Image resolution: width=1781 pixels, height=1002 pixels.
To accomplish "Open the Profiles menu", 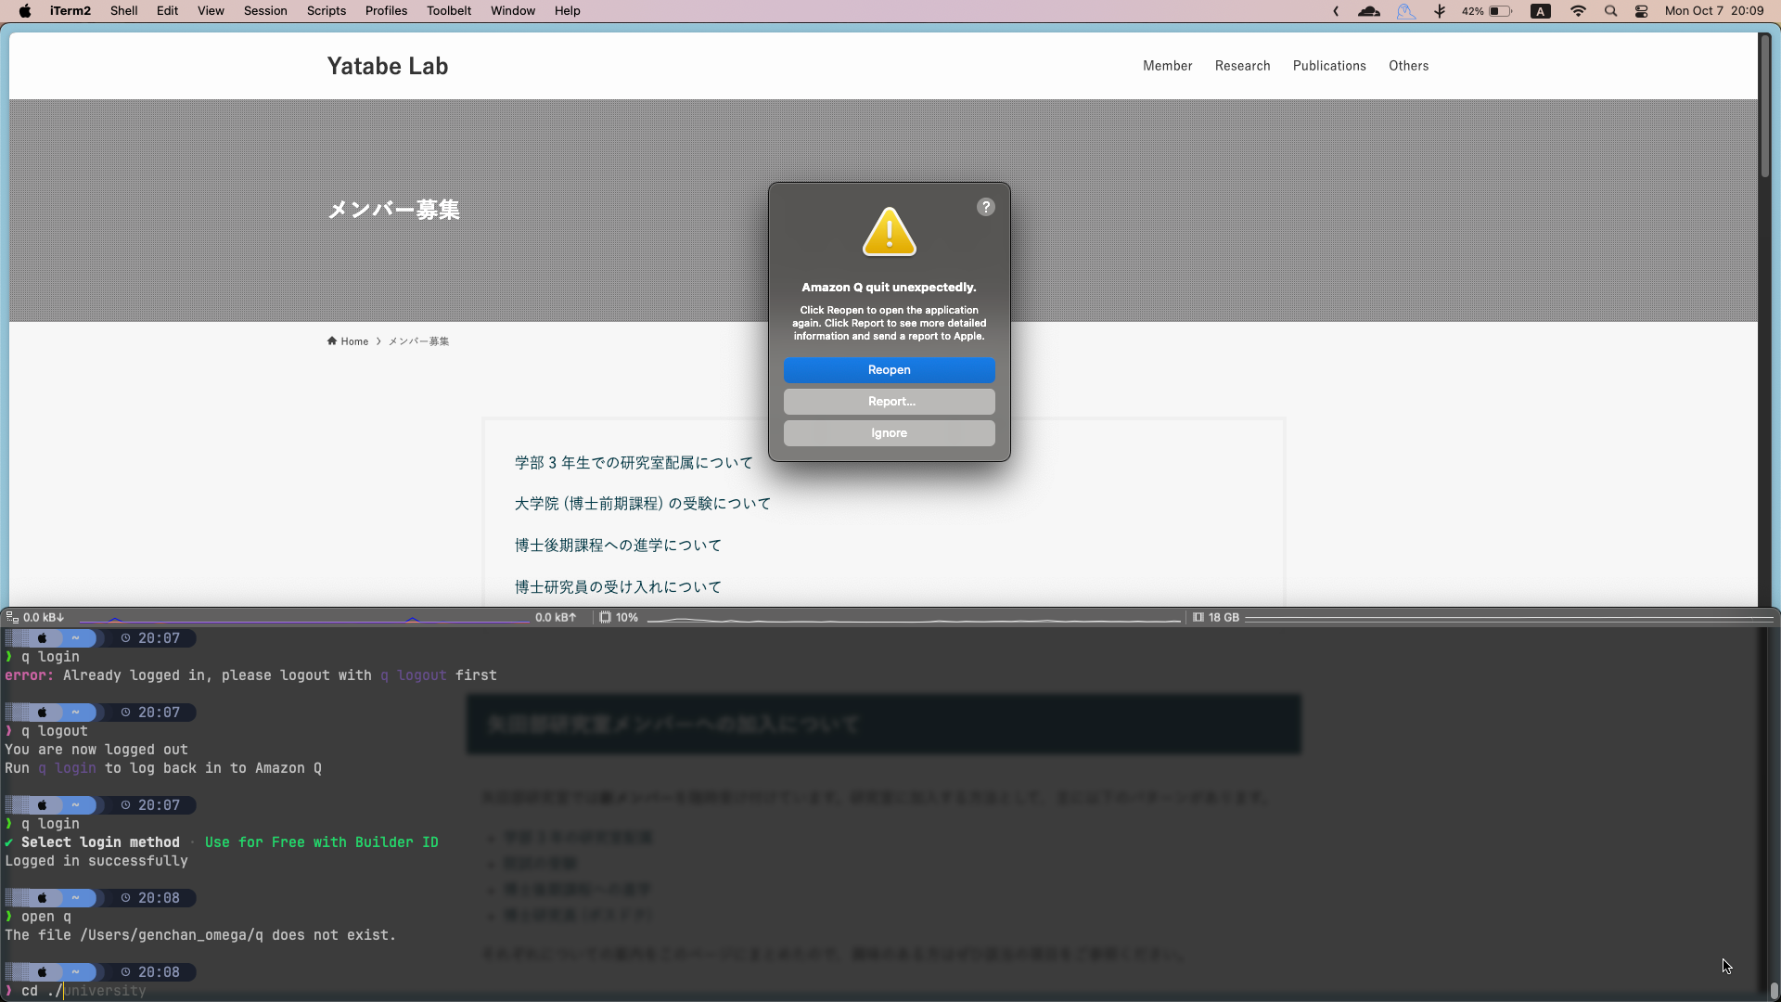I will pos(386,11).
